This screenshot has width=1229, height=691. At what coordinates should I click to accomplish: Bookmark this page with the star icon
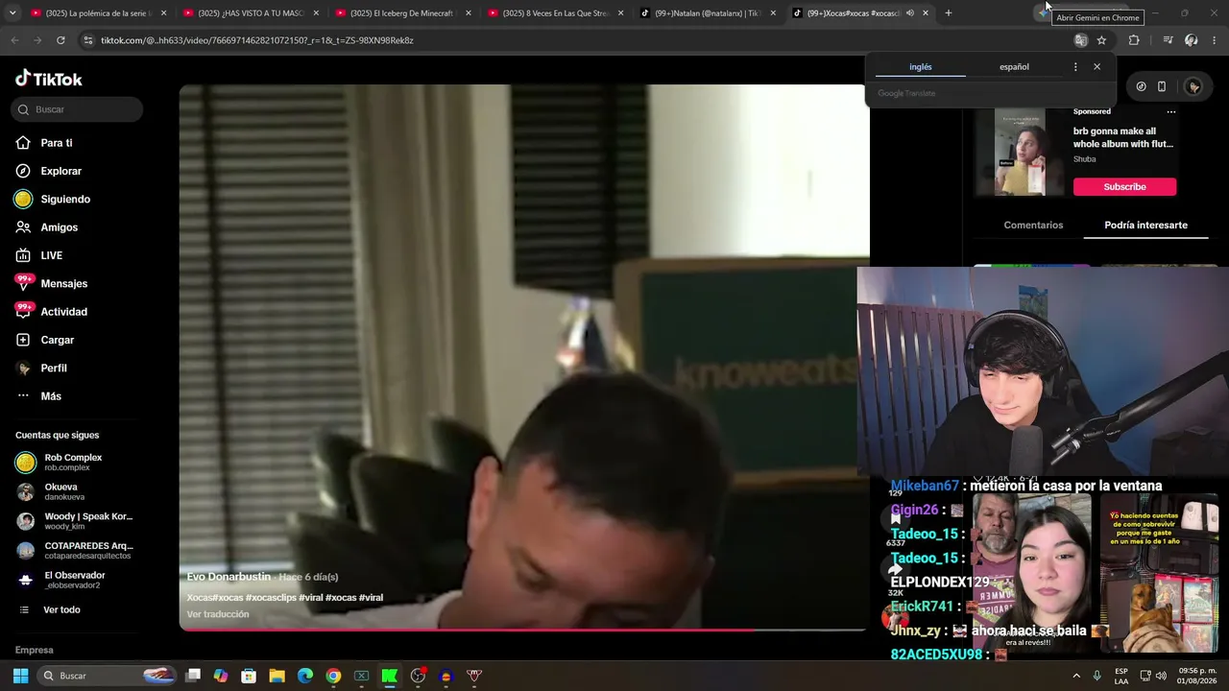click(1101, 40)
